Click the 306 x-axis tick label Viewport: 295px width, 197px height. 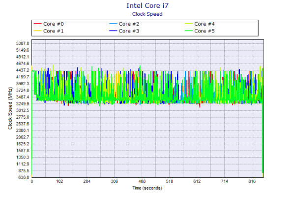[x=115, y=181]
